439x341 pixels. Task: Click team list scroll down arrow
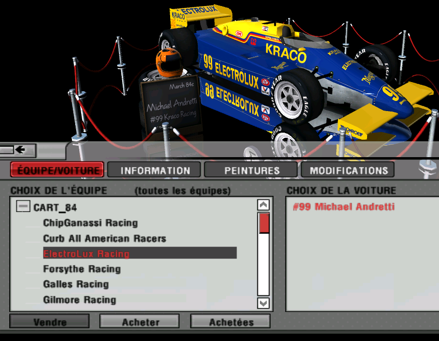[263, 303]
